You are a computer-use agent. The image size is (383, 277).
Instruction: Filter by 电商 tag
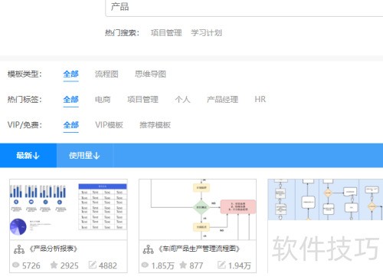click(103, 99)
